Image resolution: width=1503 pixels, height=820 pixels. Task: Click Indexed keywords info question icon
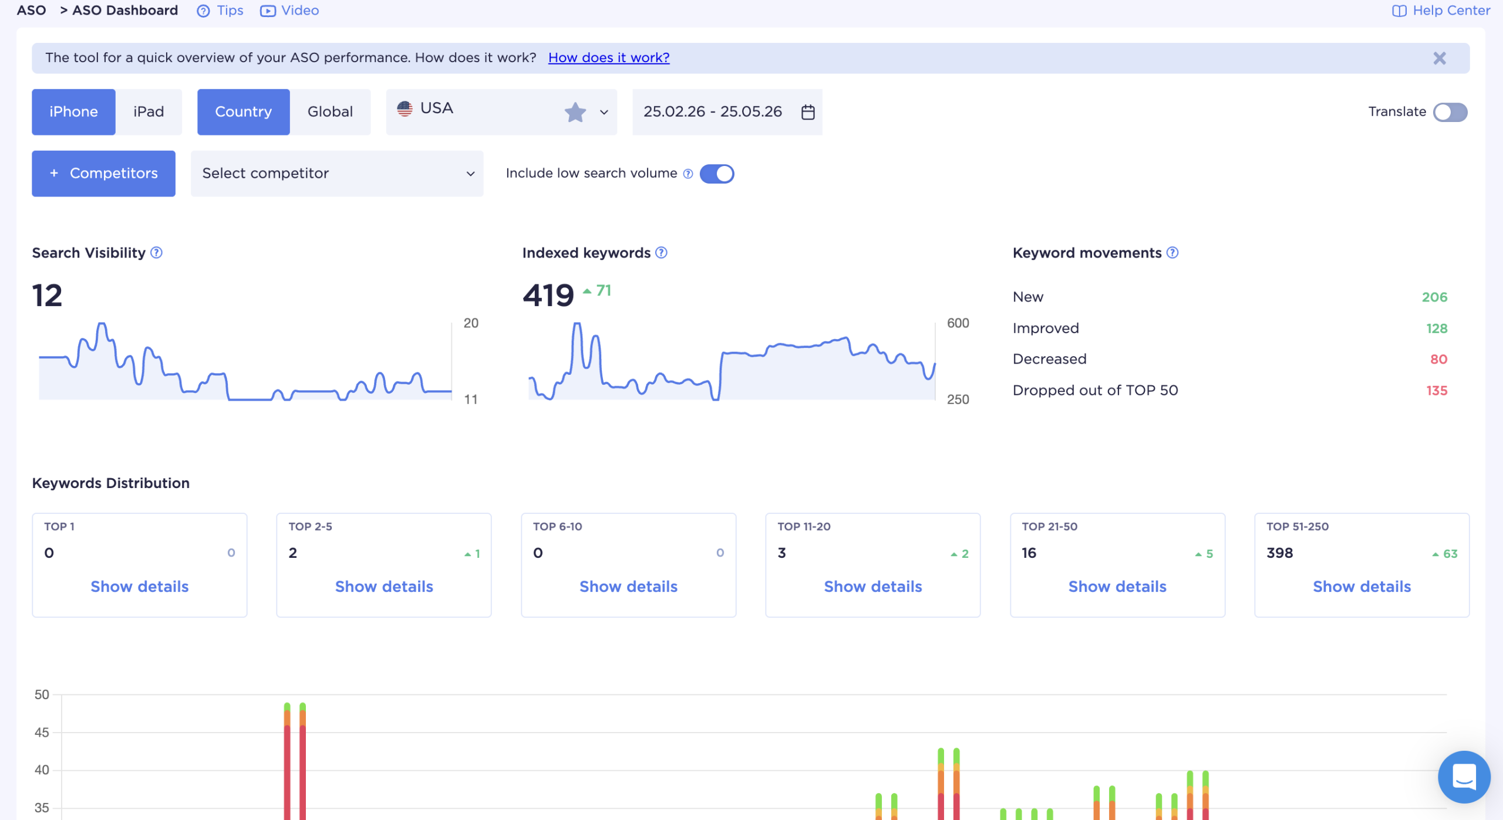pos(661,253)
